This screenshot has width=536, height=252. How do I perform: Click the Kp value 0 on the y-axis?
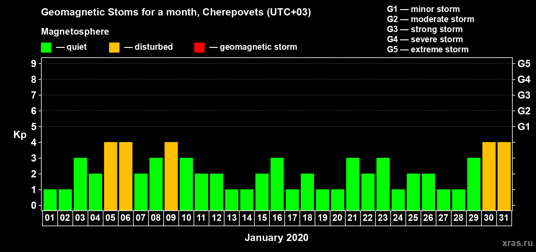[x=34, y=205]
